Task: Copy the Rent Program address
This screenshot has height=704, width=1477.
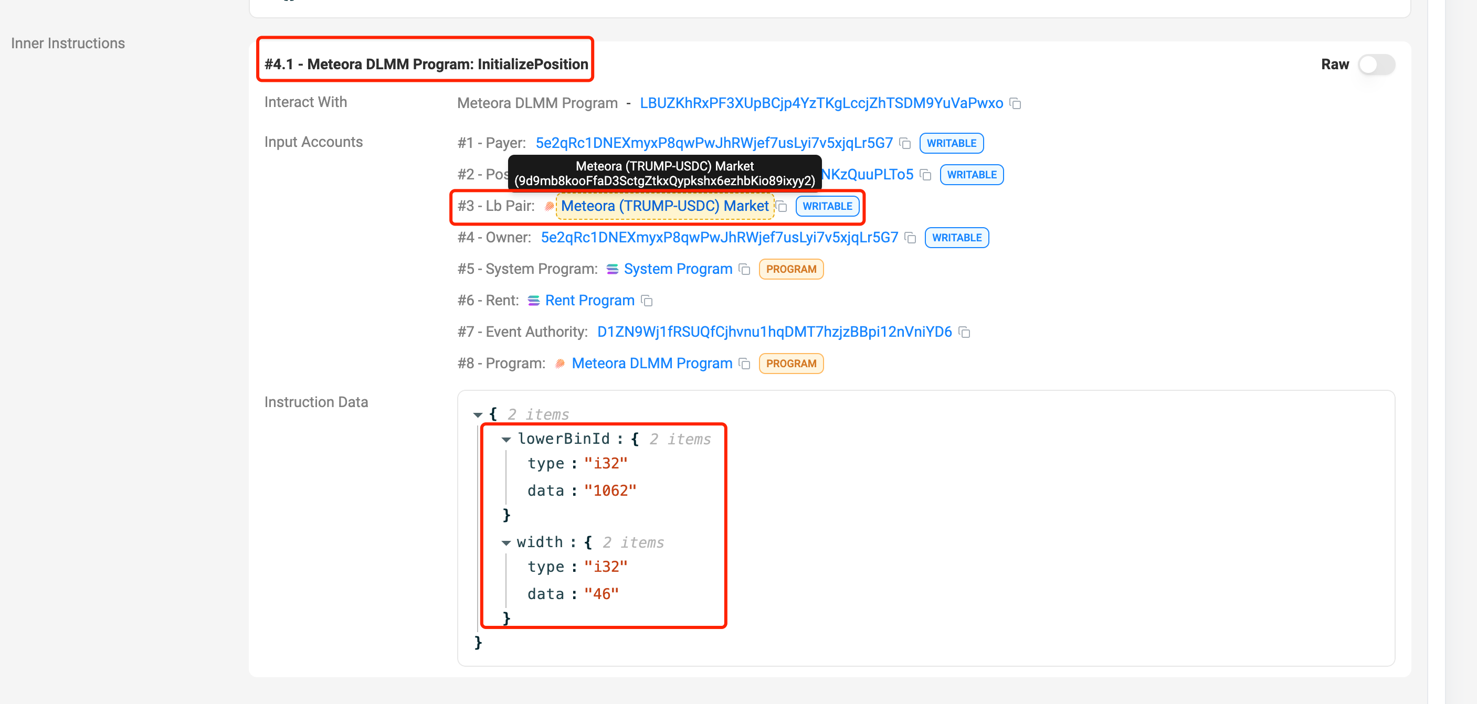Action: [x=647, y=301]
